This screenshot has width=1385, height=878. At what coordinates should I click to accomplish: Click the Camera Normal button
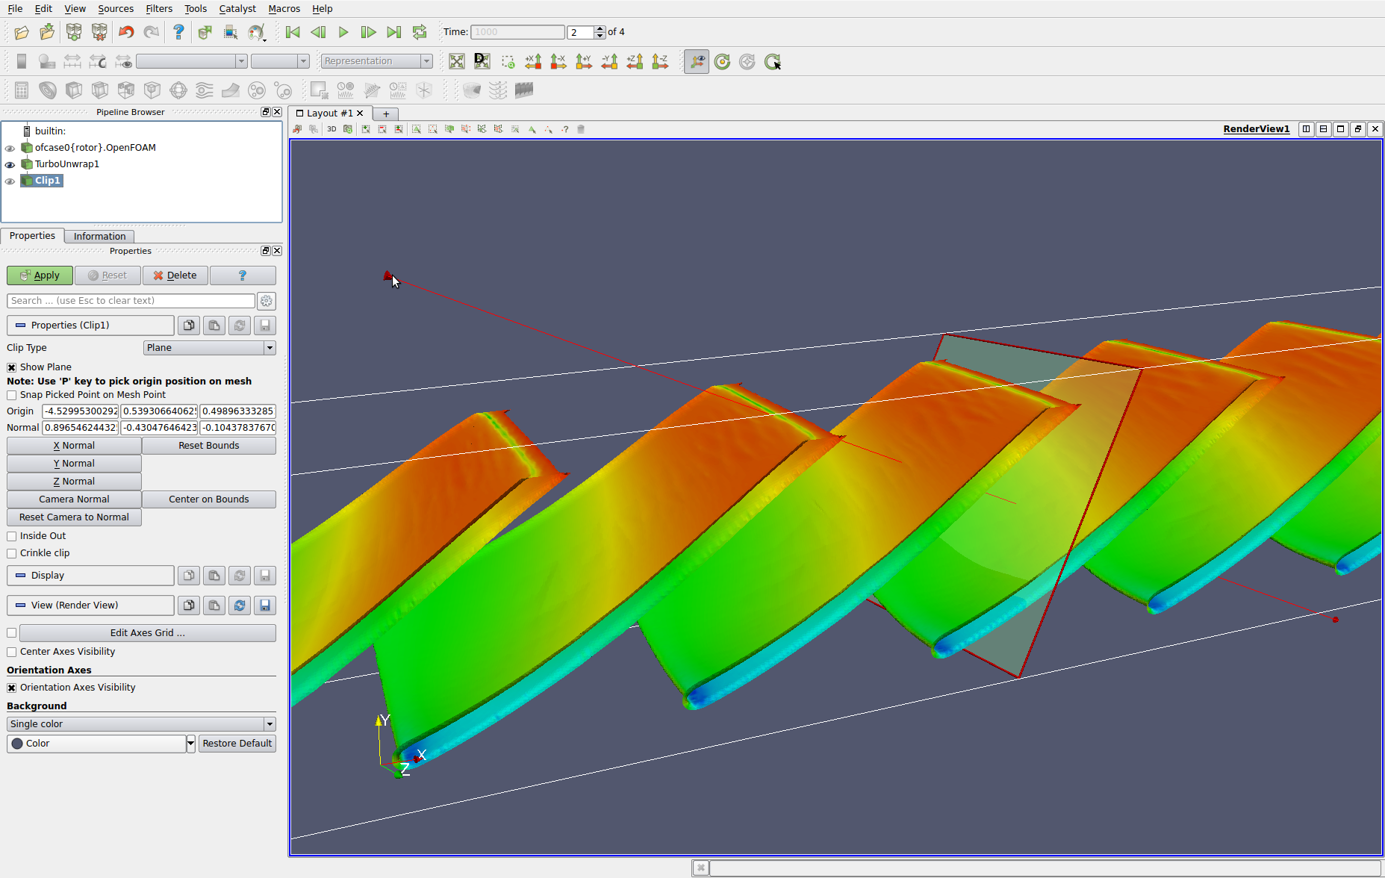[74, 499]
